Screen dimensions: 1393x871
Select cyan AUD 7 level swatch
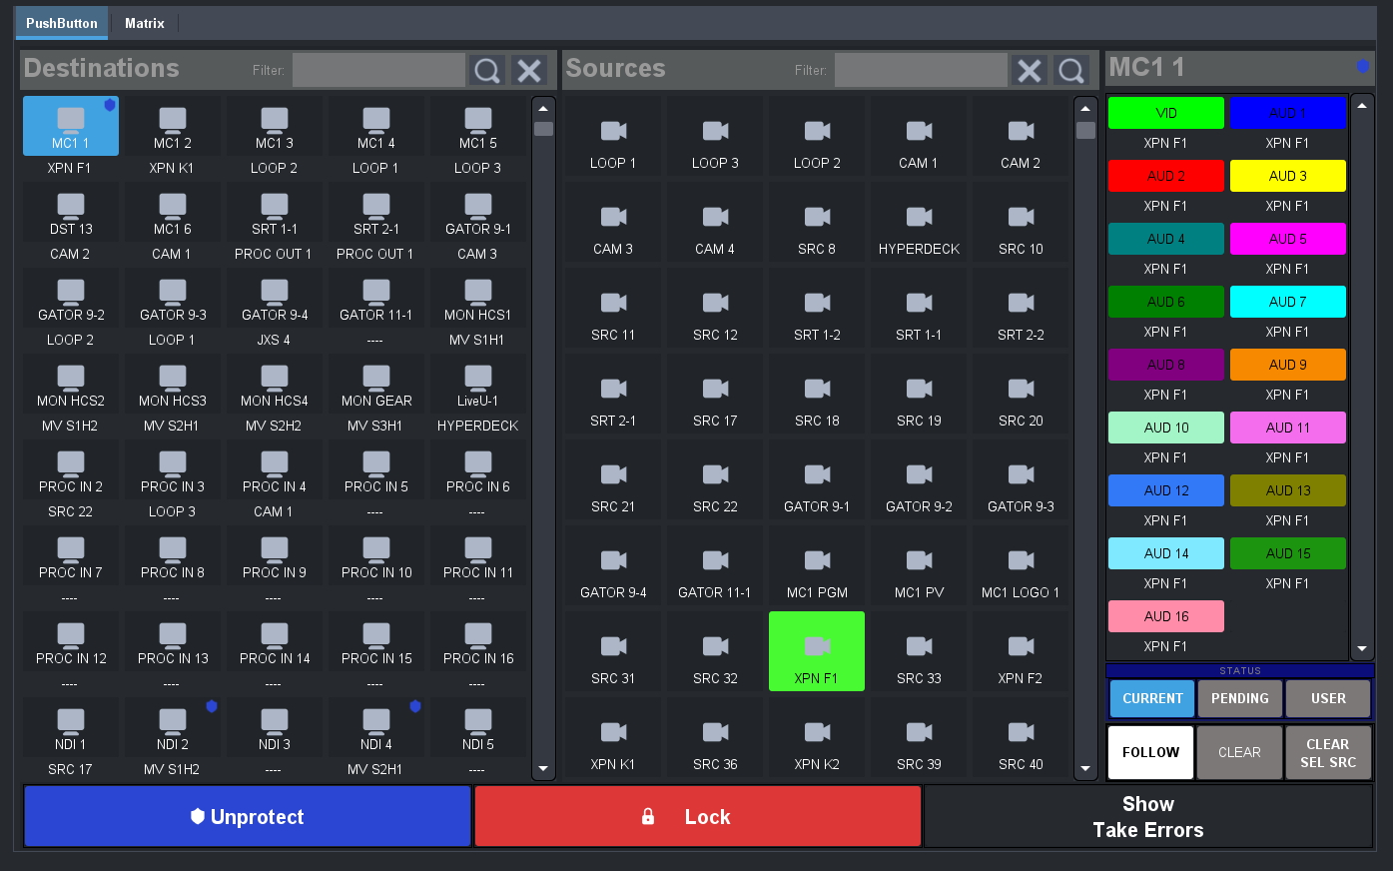(x=1288, y=302)
